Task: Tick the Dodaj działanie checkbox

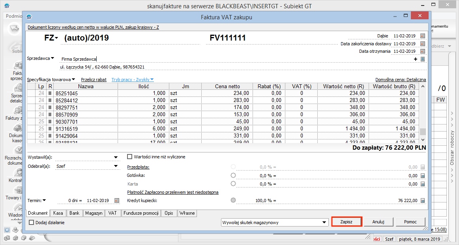Action: (32, 223)
